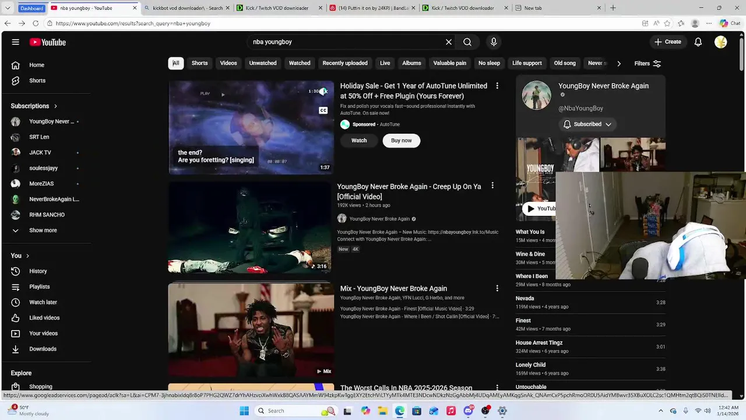
Task: Open the browser profile icon
Action: 695,23
